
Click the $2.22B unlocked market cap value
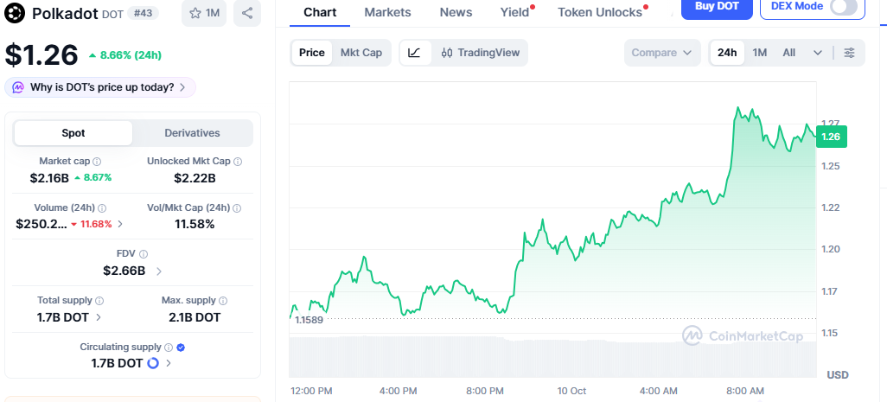pos(195,178)
